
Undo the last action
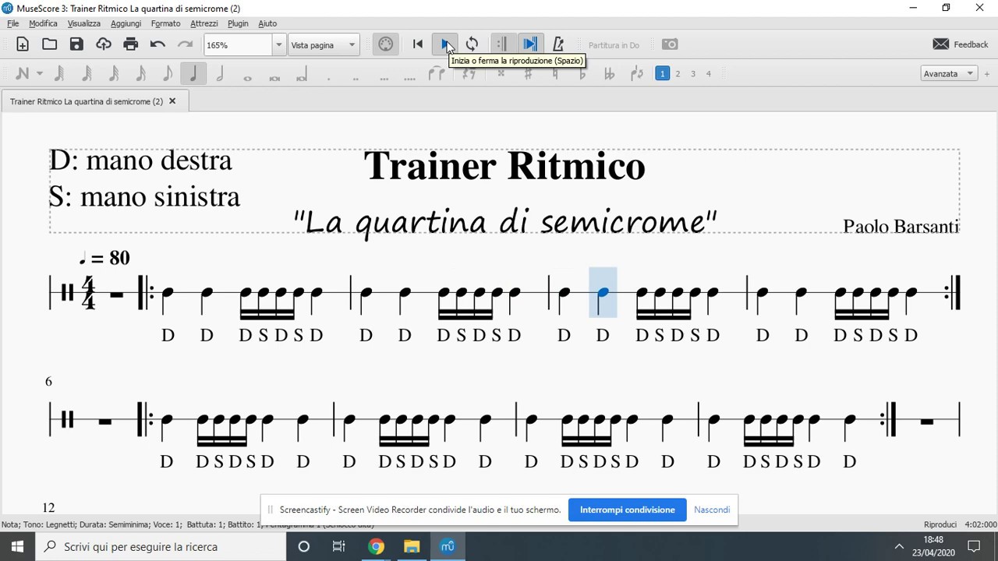pos(157,44)
